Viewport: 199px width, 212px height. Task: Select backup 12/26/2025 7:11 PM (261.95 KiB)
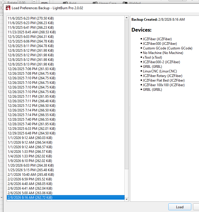coord(66,97)
